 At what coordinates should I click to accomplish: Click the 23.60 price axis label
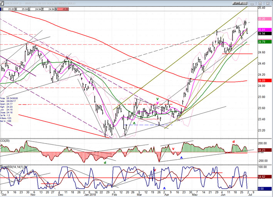pos(261,108)
